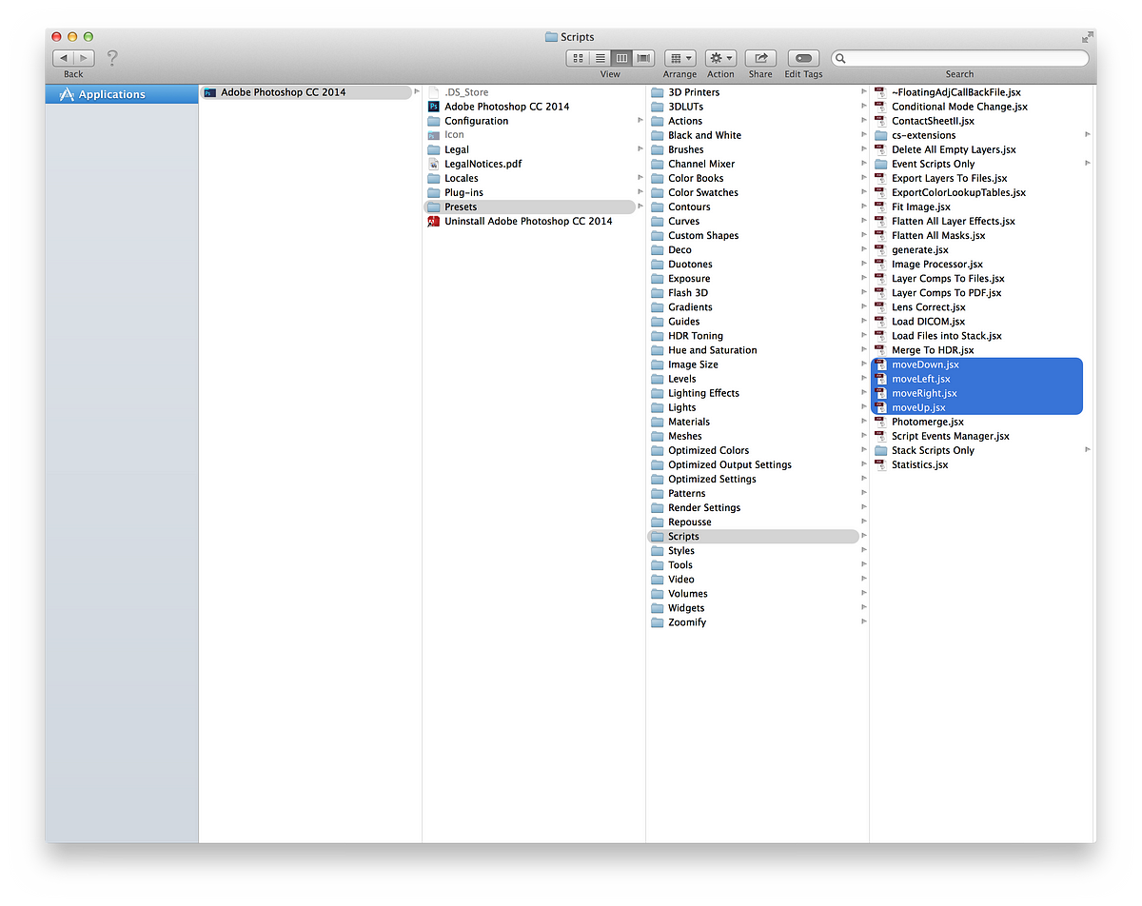Viewport: 1142px width, 906px height.
Task: Select moveDown.jsx script
Action: tap(976, 364)
